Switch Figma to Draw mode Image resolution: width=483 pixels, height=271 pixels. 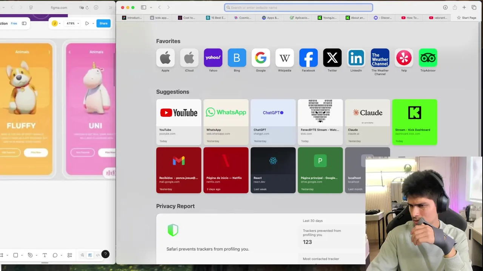82,255
